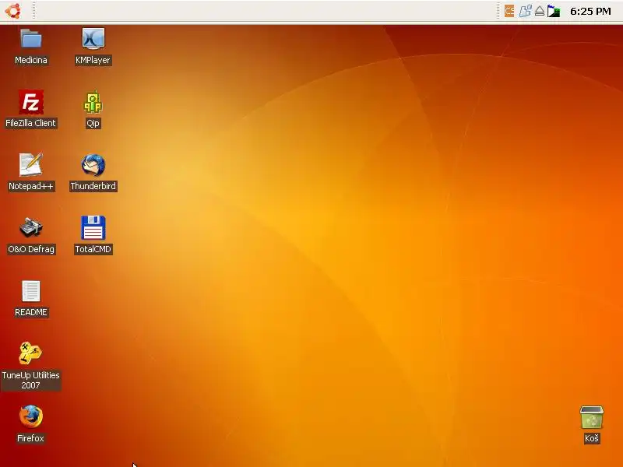The image size is (623, 467).
Task: Click the Firefox browser icon
Action: coord(31,416)
